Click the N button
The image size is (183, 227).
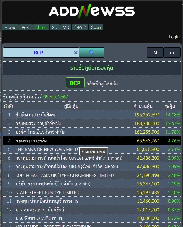(155, 53)
